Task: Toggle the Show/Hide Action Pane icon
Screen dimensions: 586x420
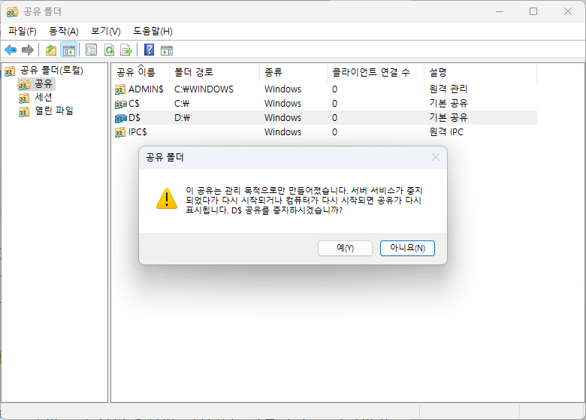Action: pos(167,50)
